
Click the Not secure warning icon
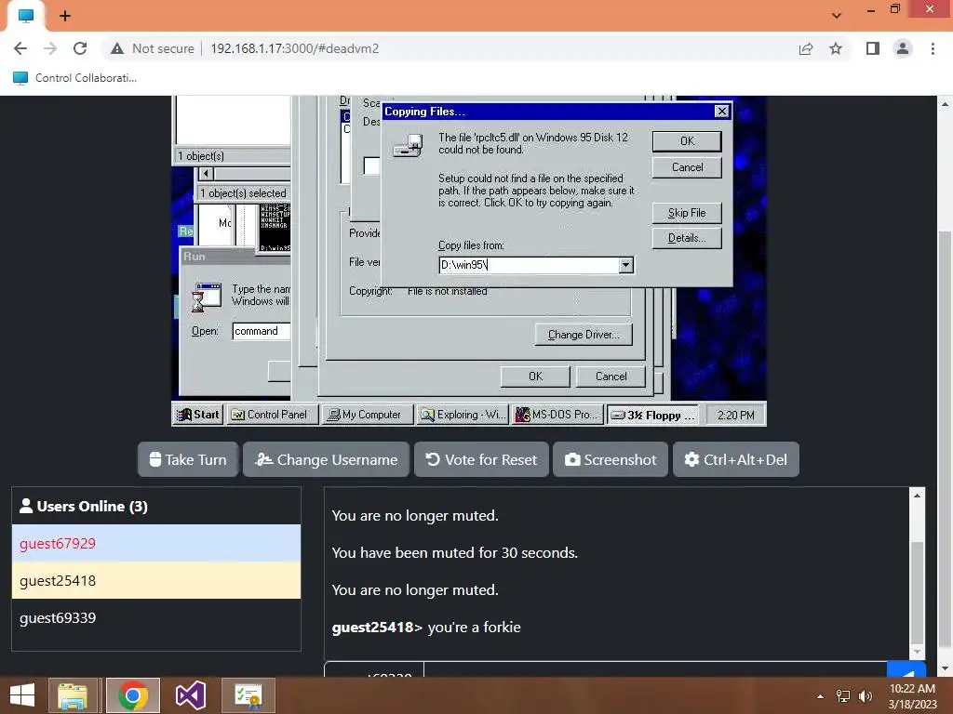point(117,48)
